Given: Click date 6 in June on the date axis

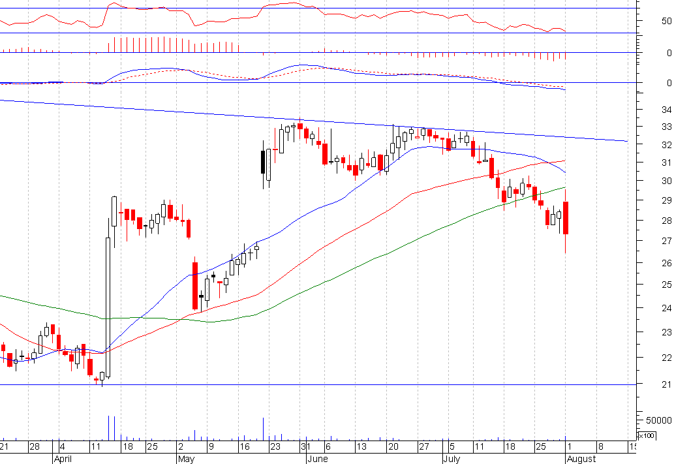Looking at the screenshot, I should (328, 446).
